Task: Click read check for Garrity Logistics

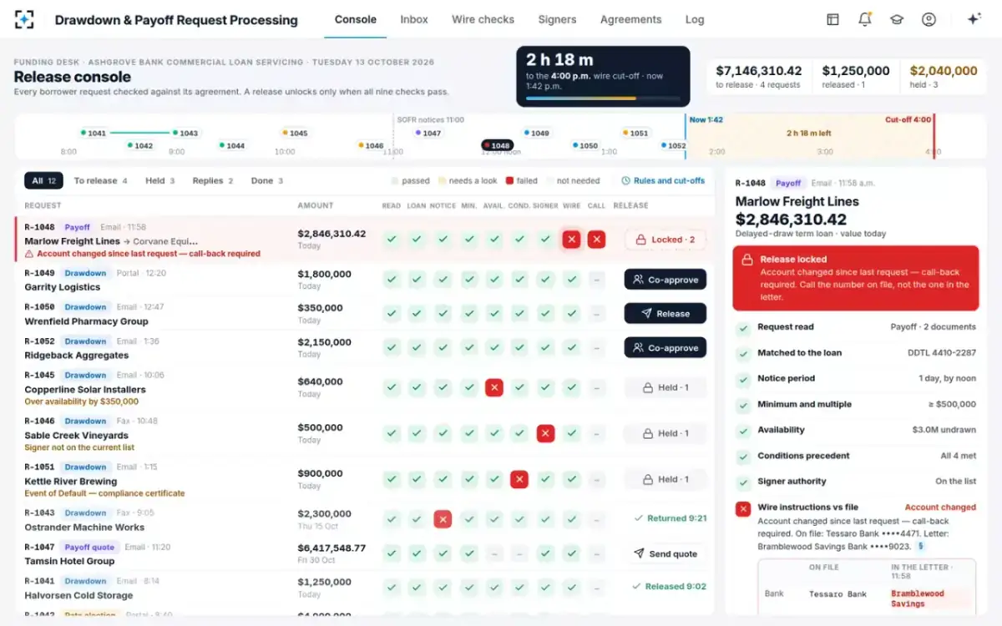Action: (x=391, y=280)
